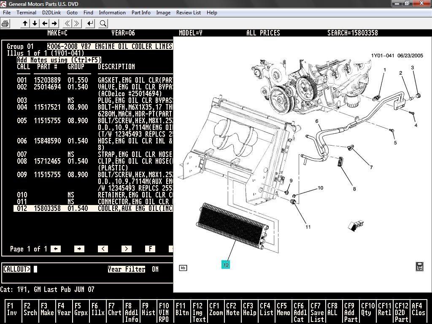This screenshot has height=324, width=432.
Task: Click the CF5 Memo function button
Action: point(283,312)
